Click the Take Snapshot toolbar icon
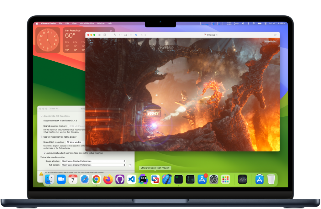The height and width of the screenshot is (209, 321). click(105, 35)
